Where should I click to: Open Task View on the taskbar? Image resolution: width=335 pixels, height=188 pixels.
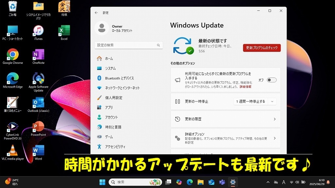coord(168,182)
